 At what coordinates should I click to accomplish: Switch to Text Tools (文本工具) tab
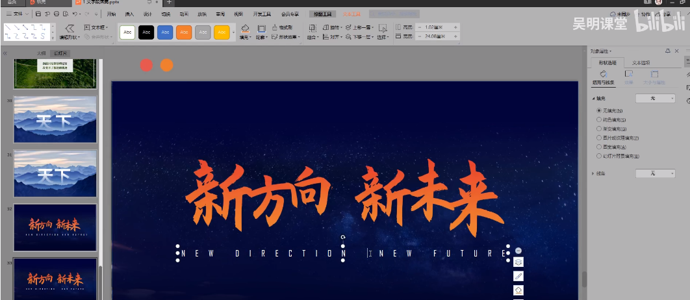tap(351, 14)
